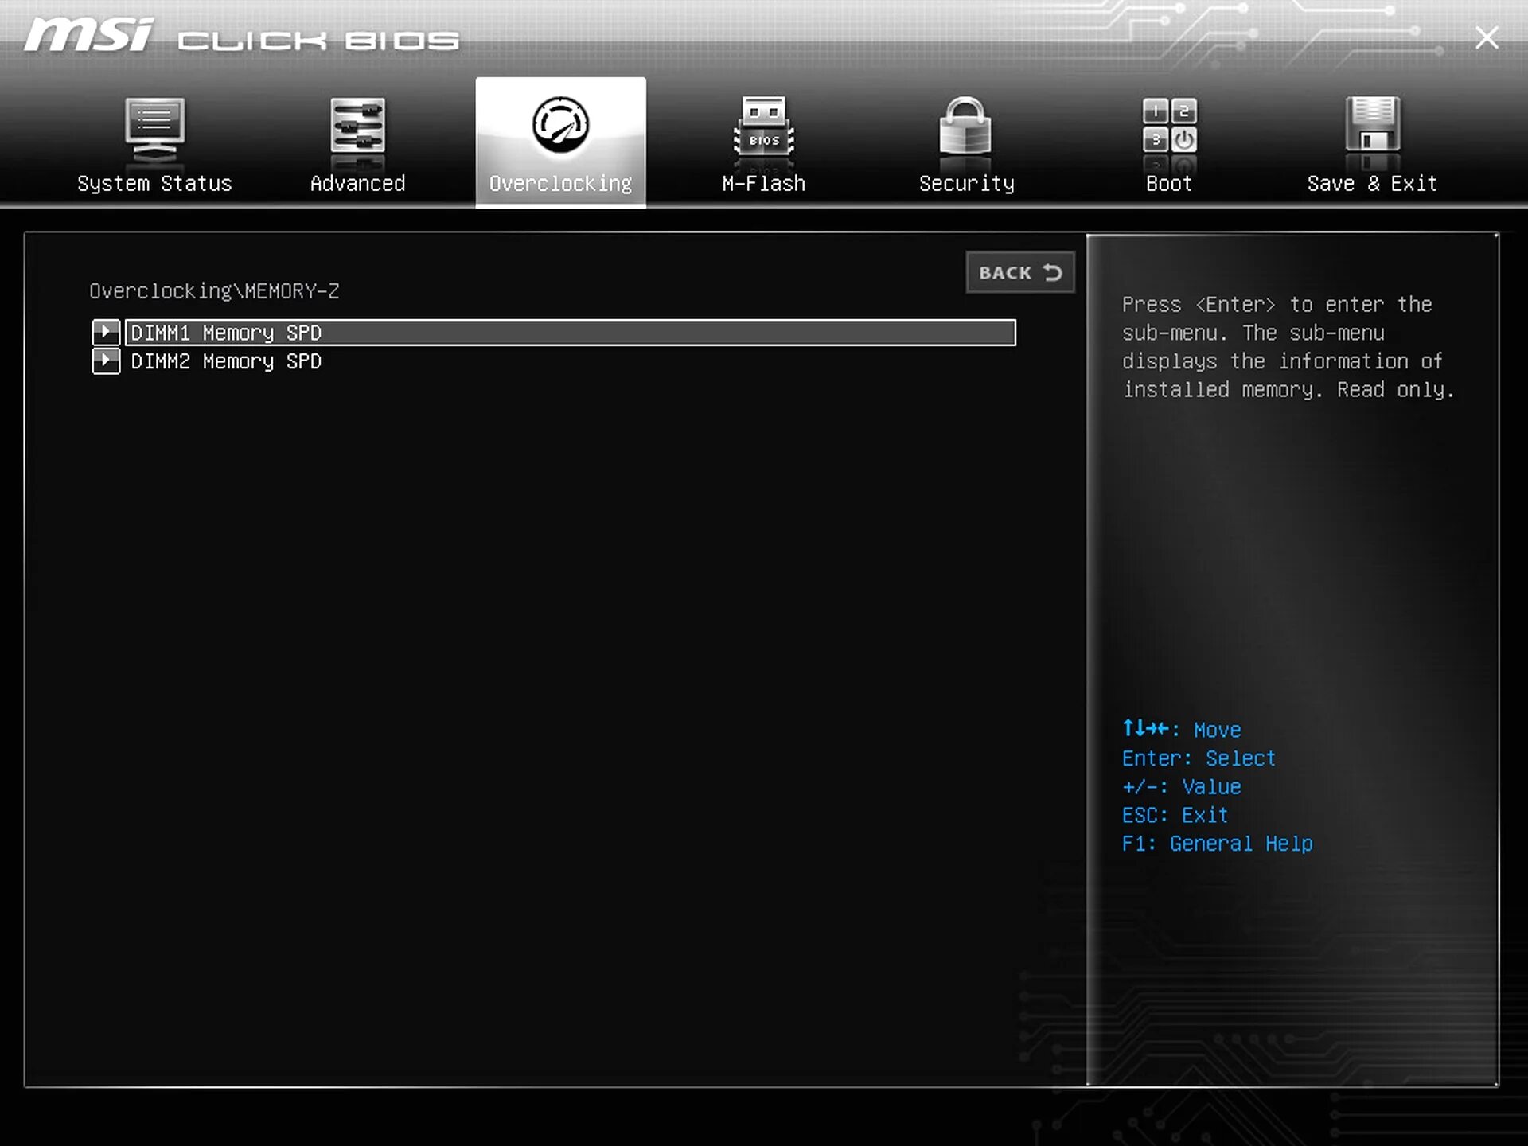Click the 'F1: General Help' hint
1528x1146 pixels.
(1217, 844)
